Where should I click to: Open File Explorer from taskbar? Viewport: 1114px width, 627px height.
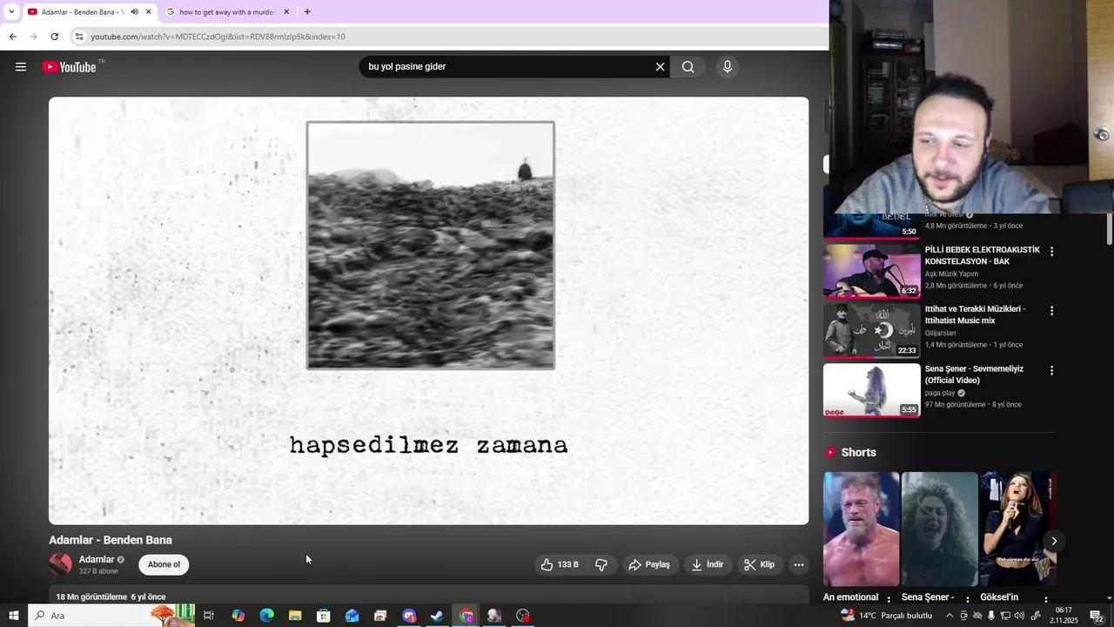pyautogui.click(x=295, y=616)
